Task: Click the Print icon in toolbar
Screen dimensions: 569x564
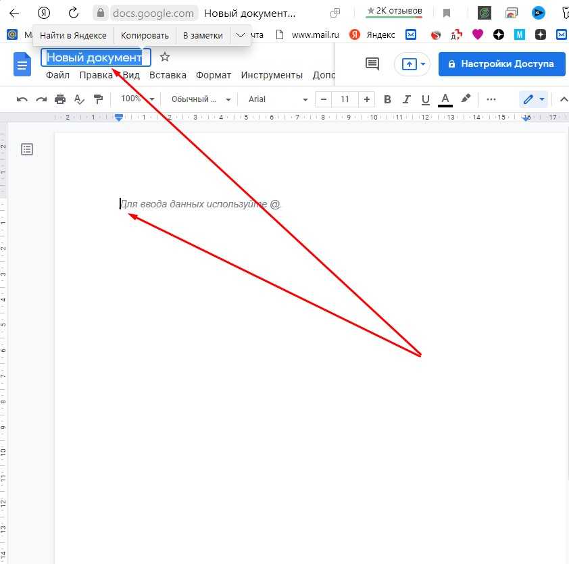Action: [x=60, y=99]
